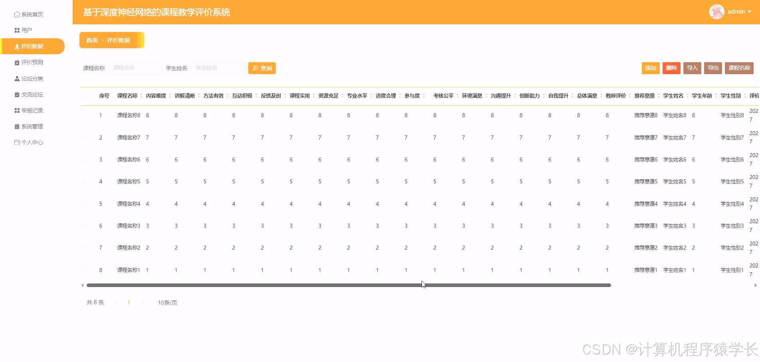Check the row for 课程名称8
This screenshot has height=362, width=760.
(x=84, y=116)
